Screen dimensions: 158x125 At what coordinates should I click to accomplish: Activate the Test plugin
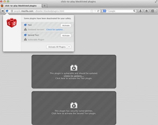coord(66,25)
